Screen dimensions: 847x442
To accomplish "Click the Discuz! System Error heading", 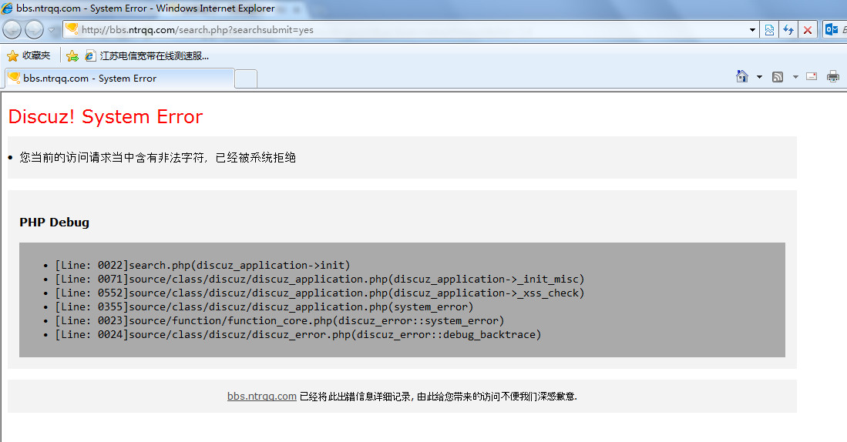I will click(106, 116).
